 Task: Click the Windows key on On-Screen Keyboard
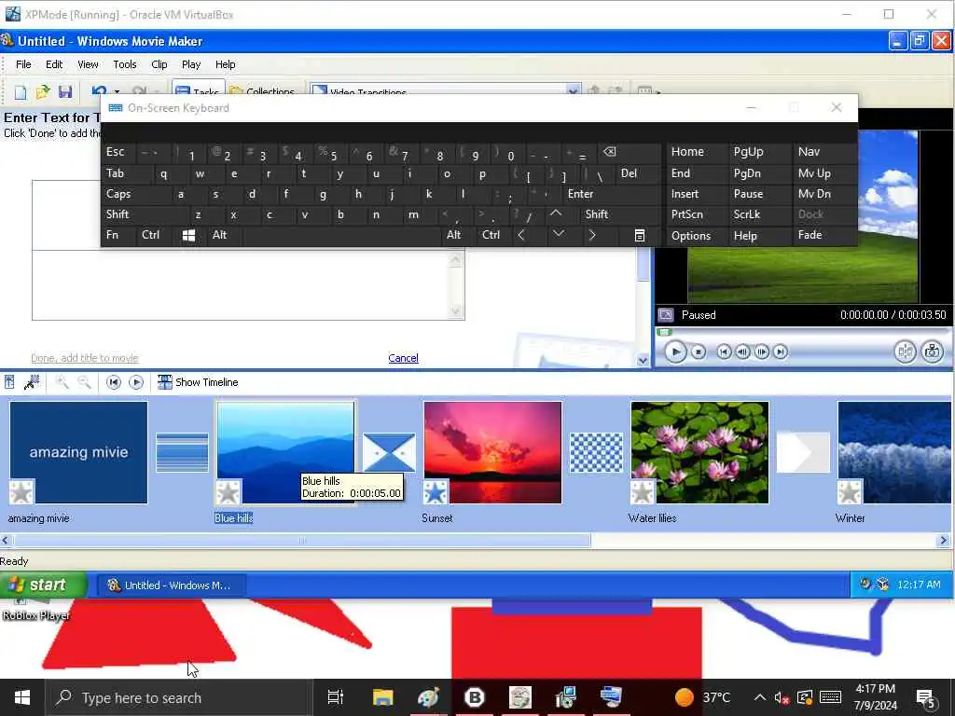[188, 236]
